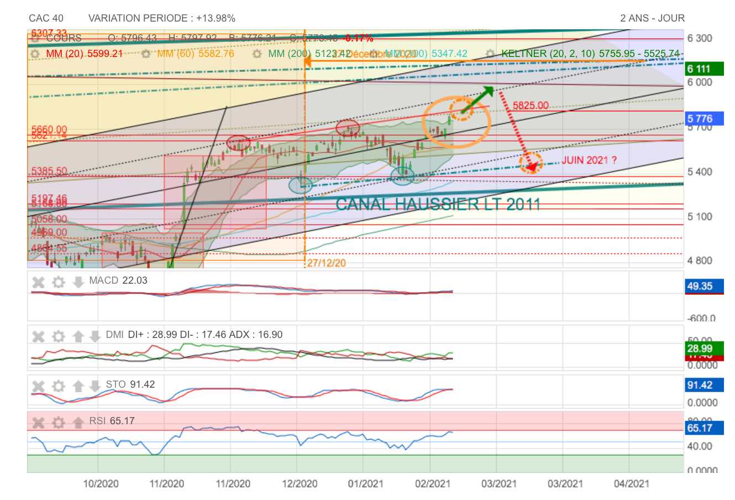Click the blue 49.35 MACD value tag
Screen dimensions: 735x500
705,286
